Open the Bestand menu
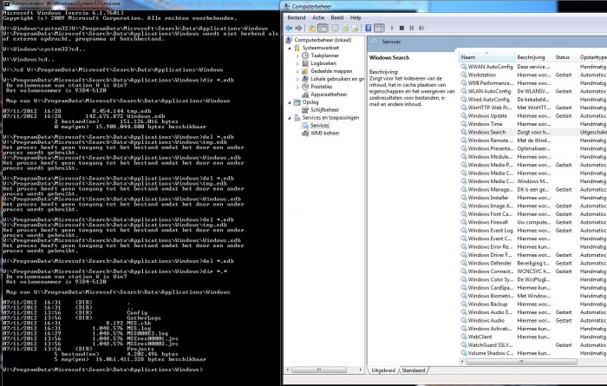The width and height of the screenshot is (607, 386). point(297,16)
